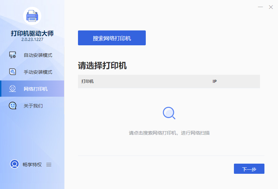
Task: Click the 打印机驱动大师 title
Action: [x=32, y=33]
